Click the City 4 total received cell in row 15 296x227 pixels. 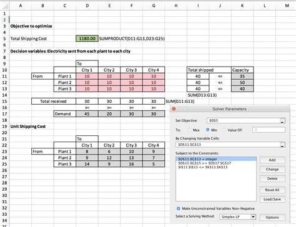tap(154, 102)
